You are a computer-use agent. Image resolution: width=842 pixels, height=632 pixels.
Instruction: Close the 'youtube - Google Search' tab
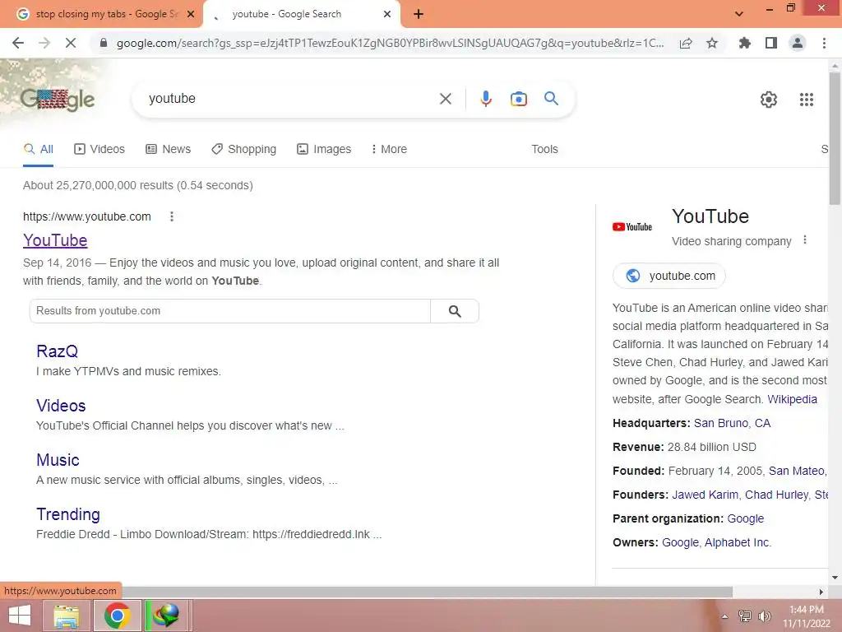click(x=387, y=14)
